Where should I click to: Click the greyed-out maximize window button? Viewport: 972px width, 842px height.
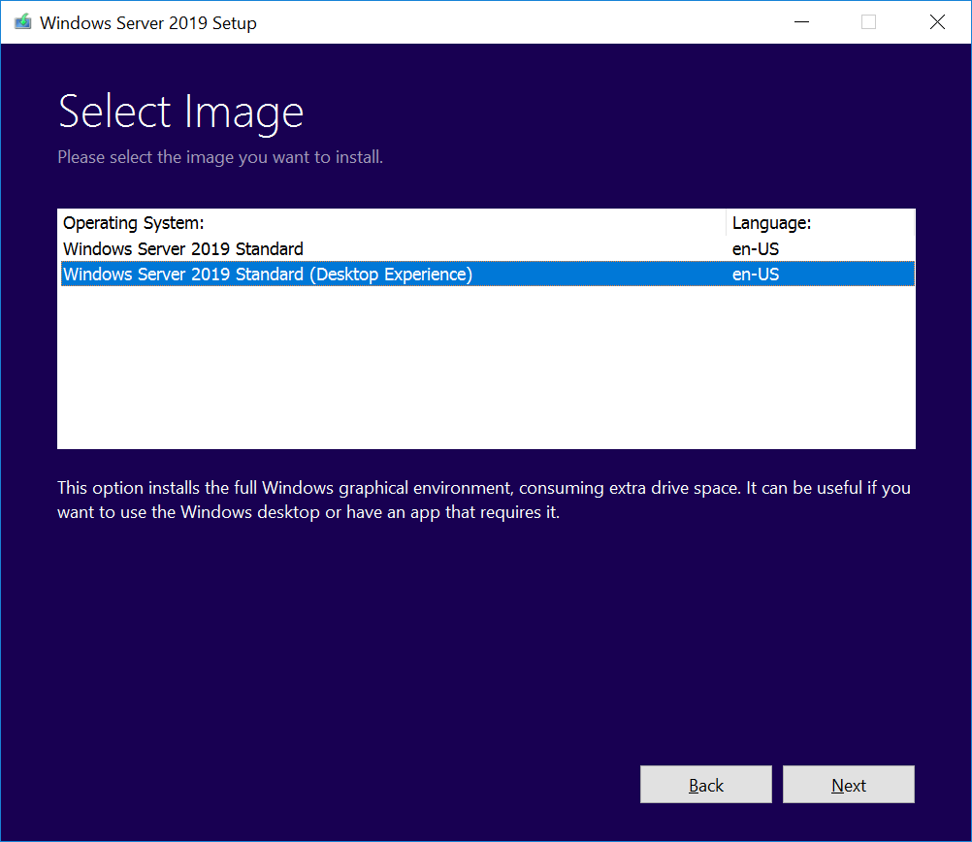[x=868, y=22]
